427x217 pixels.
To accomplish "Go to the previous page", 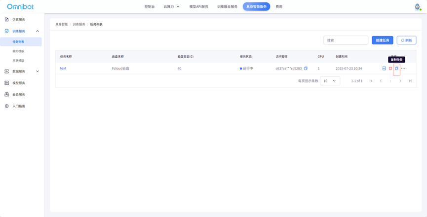I will coord(381,81).
